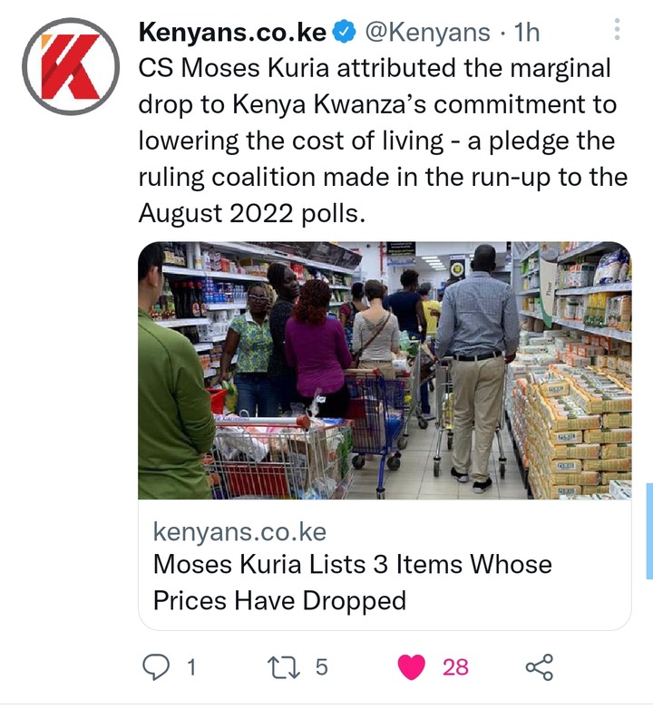This screenshot has height=709, width=653.
Task: Click the blue scrollbar indicator on right
Action: point(649,531)
